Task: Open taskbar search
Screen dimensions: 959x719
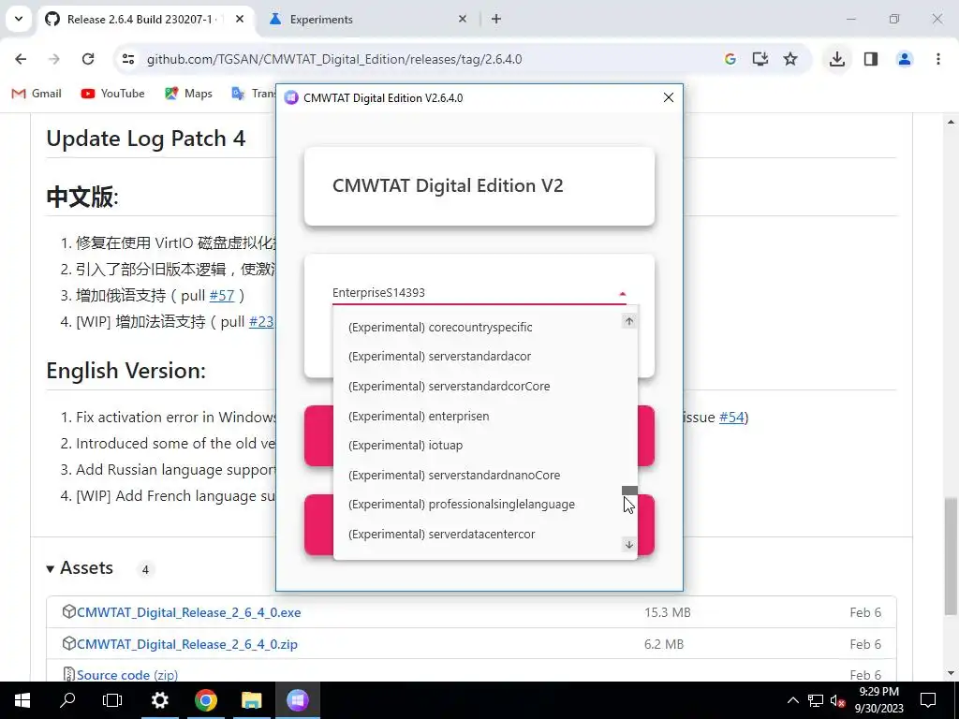Action: [67, 700]
